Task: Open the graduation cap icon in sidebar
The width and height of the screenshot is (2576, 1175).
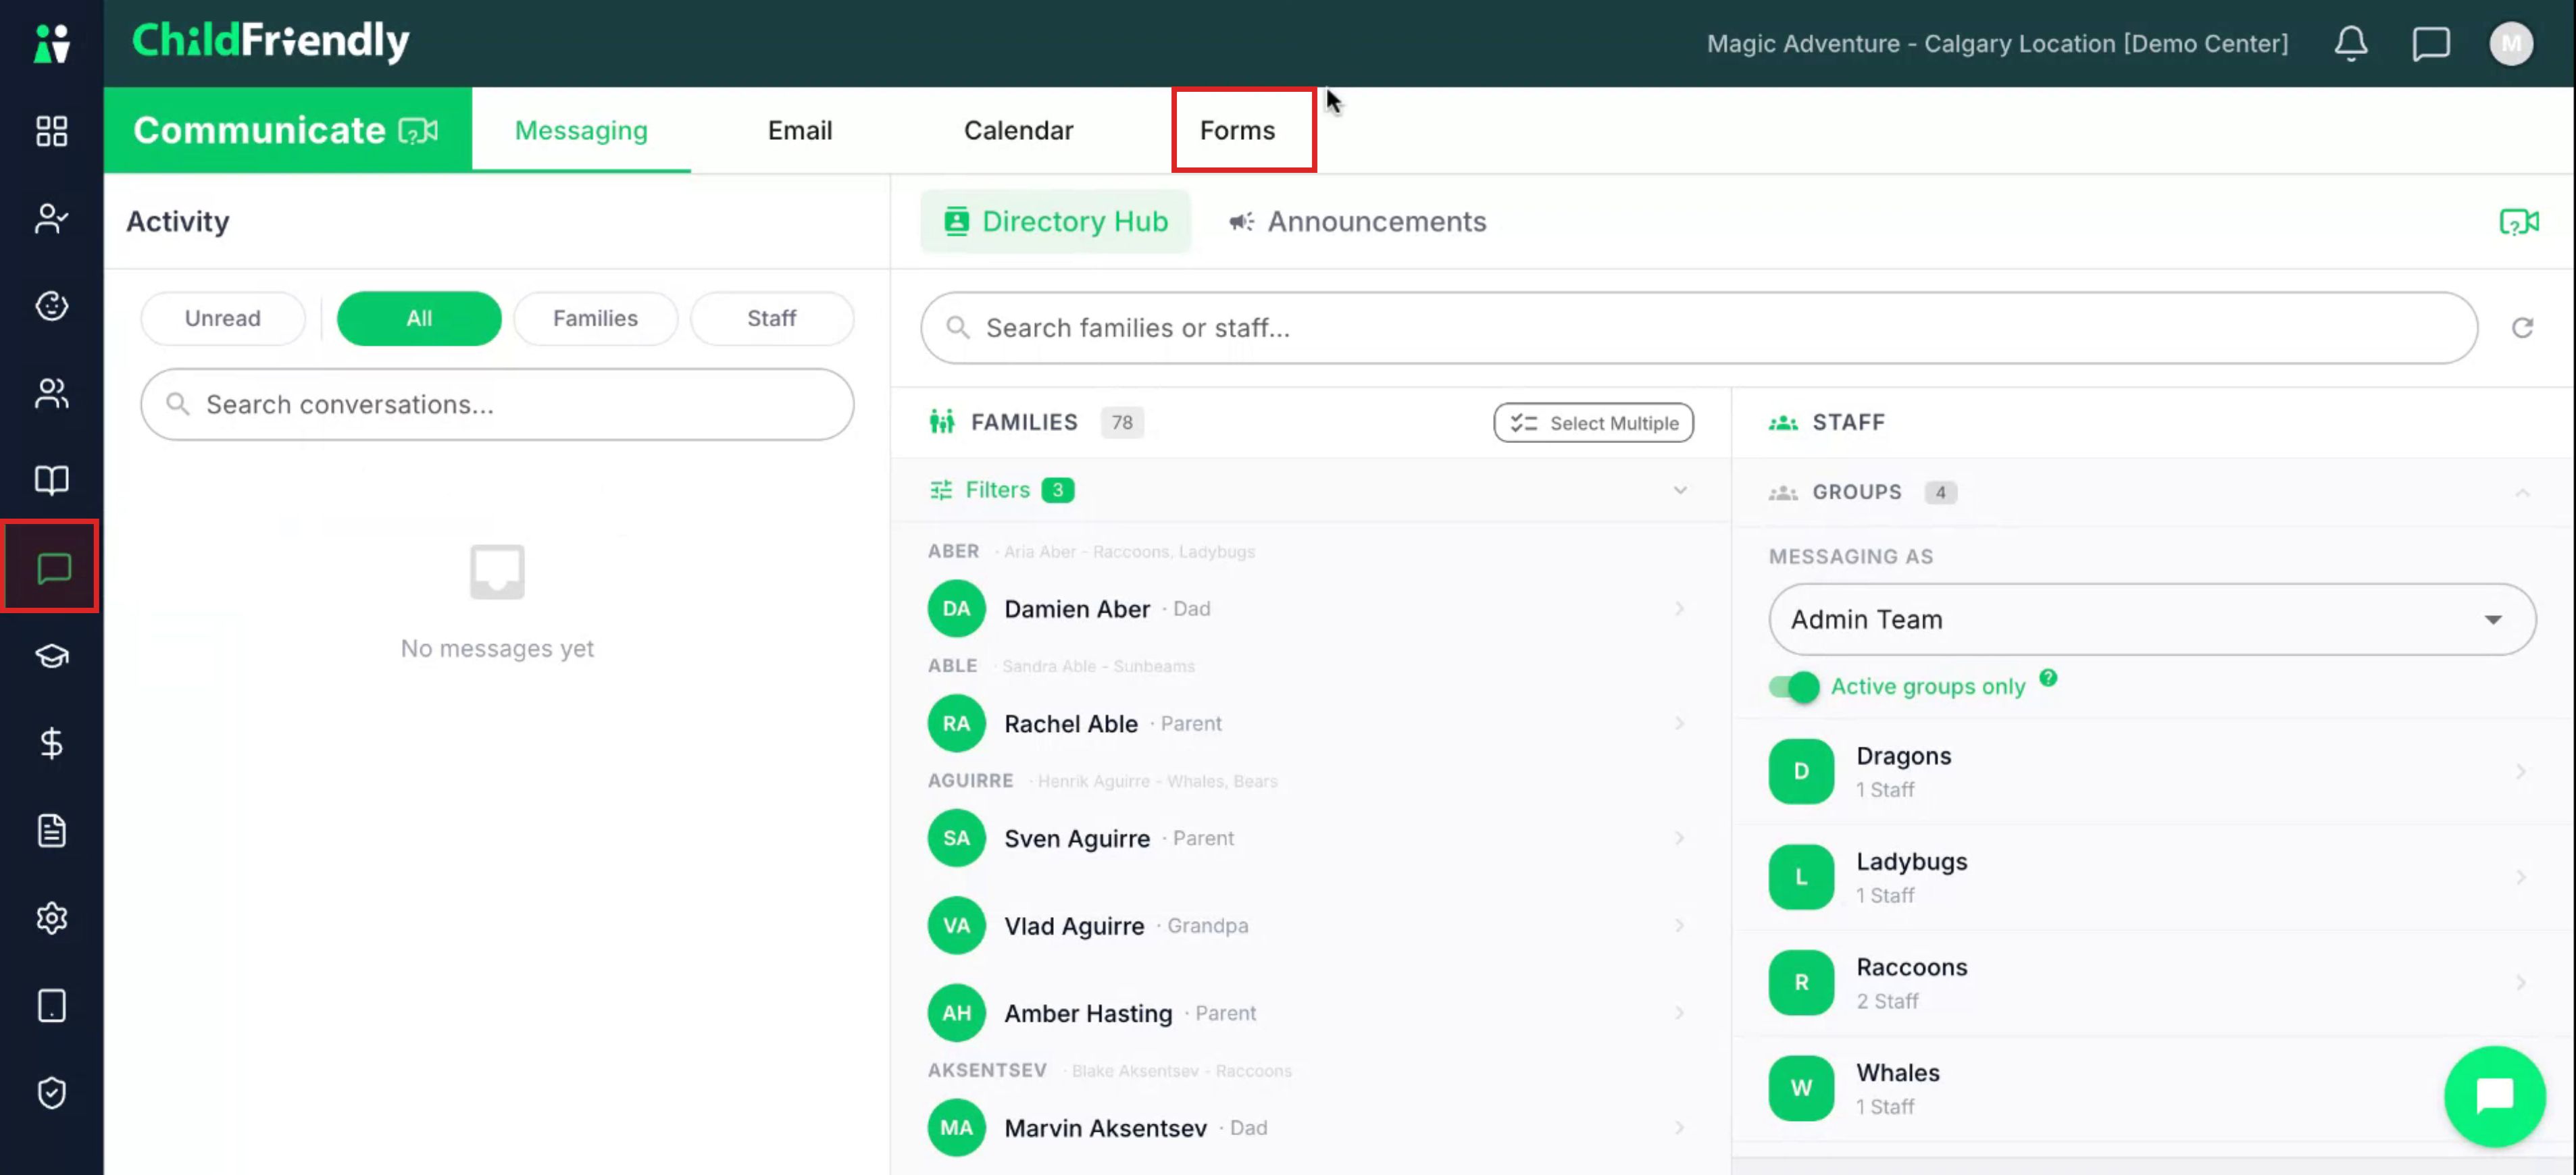Action: click(52, 656)
